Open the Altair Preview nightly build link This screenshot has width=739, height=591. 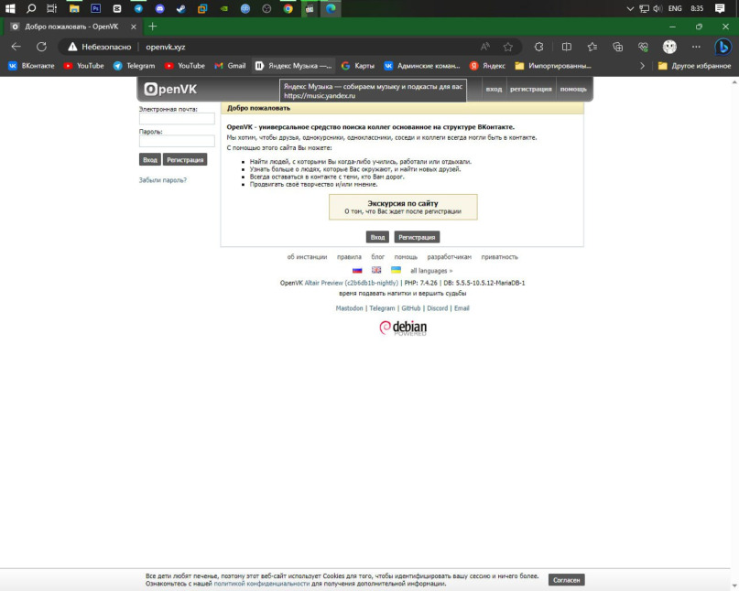tap(351, 283)
